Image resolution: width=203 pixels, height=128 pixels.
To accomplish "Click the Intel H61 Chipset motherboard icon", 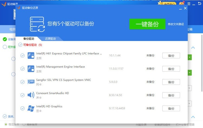I will (31, 55).
